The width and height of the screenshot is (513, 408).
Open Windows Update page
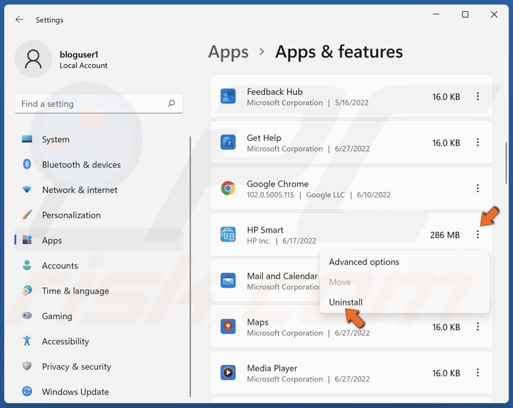click(x=99, y=391)
